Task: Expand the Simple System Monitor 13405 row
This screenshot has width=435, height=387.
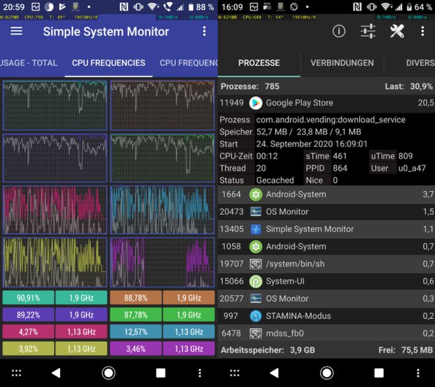Action: point(326,230)
